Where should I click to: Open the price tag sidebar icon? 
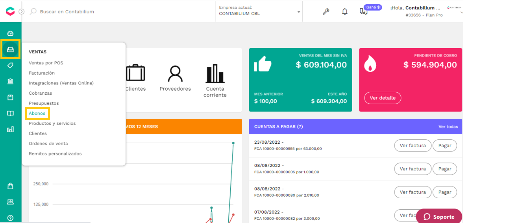(x=11, y=66)
